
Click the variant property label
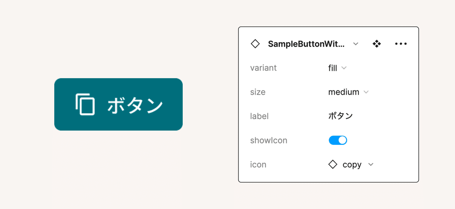pos(264,68)
